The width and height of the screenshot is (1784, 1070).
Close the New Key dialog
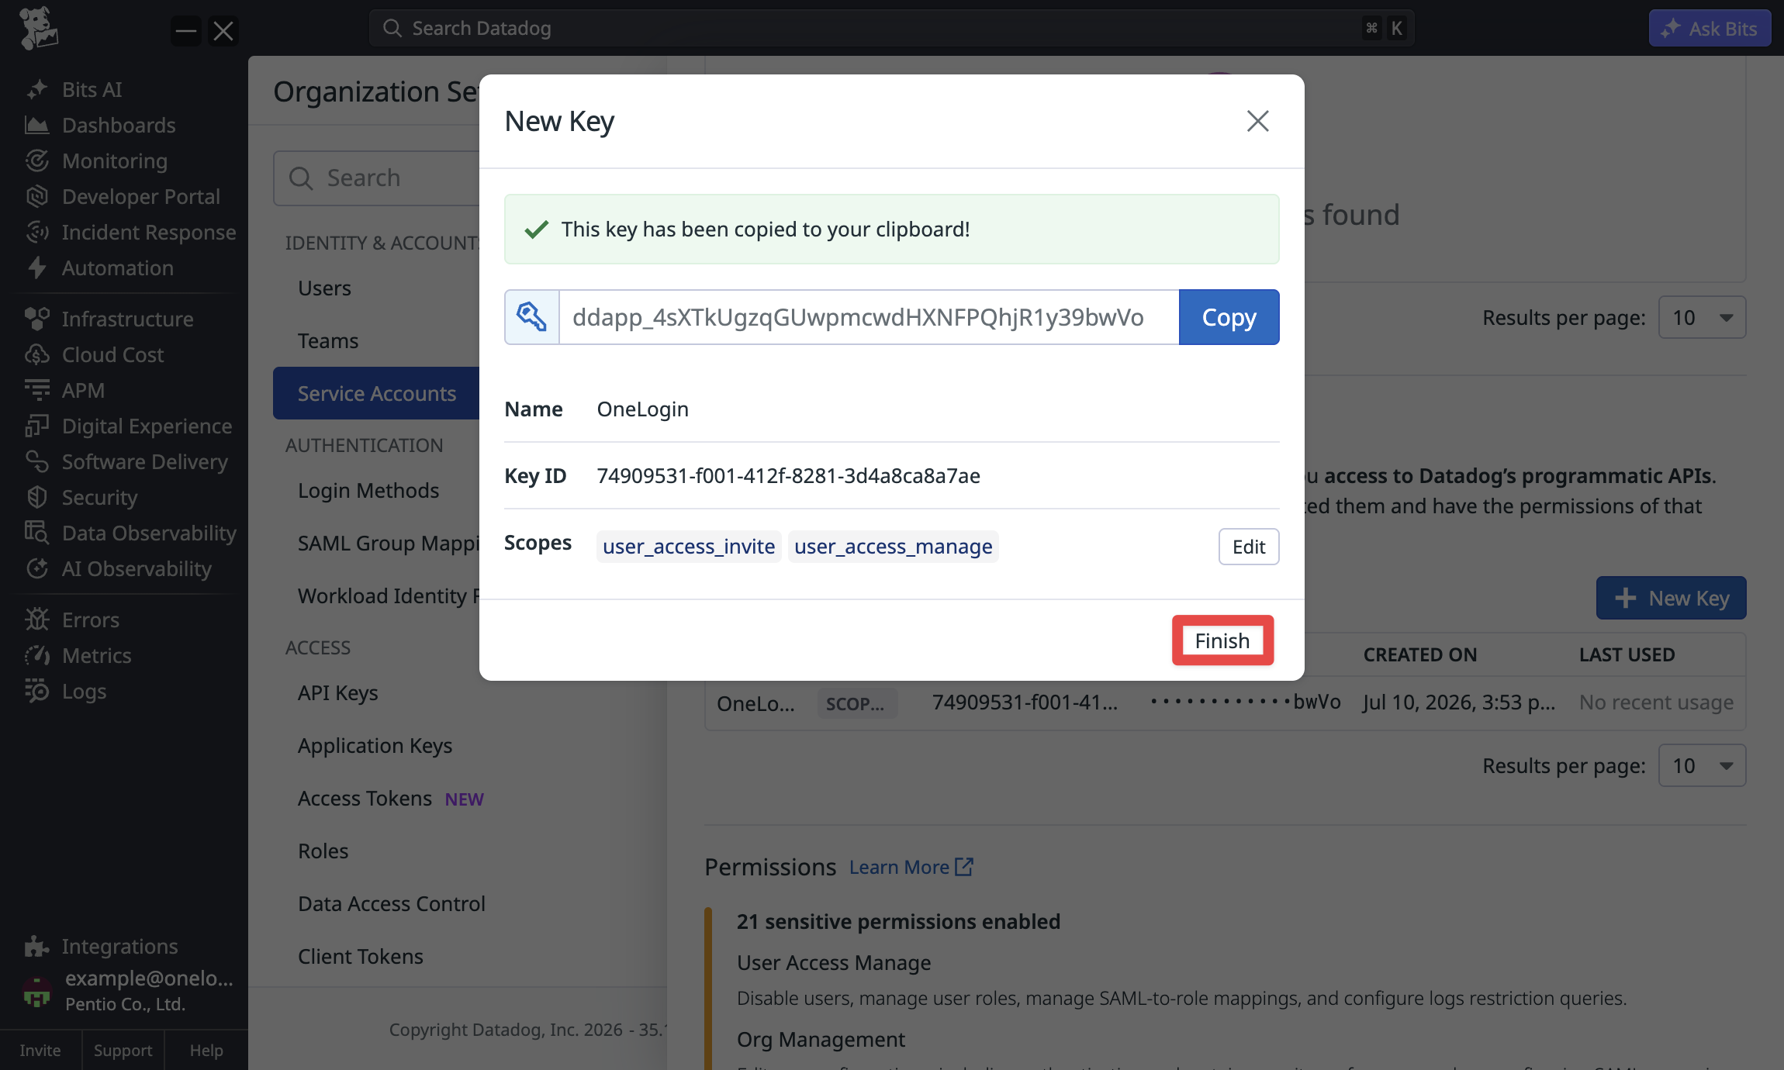[1257, 121]
